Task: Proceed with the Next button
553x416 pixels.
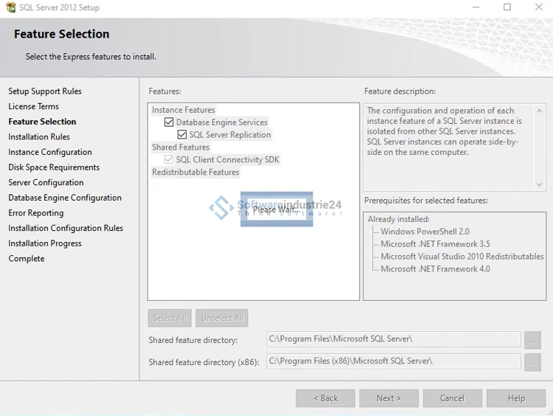Action: [389, 398]
